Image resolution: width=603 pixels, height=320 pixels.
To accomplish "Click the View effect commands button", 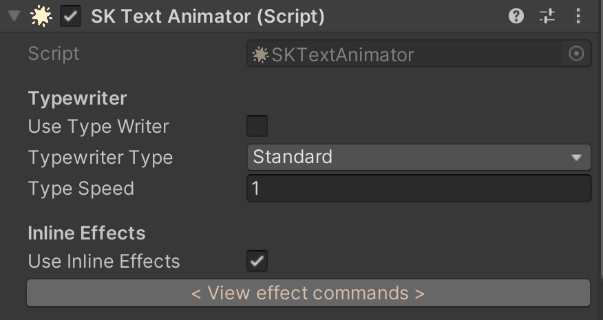I will pos(308,293).
